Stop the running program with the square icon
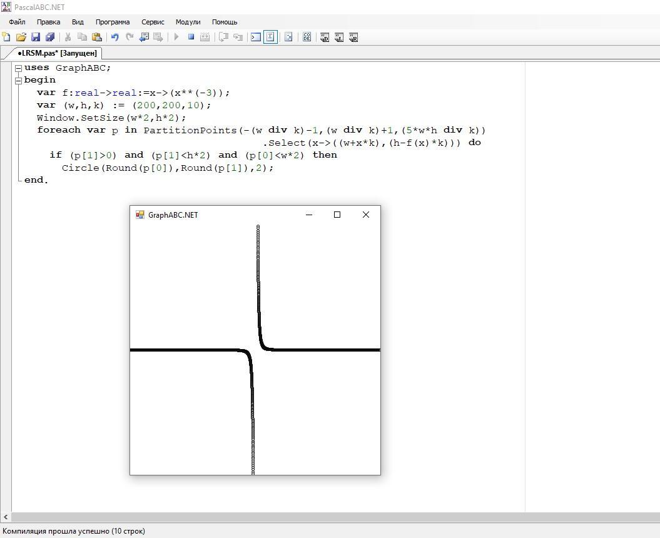Screen dimensions: 660x538 click(191, 38)
